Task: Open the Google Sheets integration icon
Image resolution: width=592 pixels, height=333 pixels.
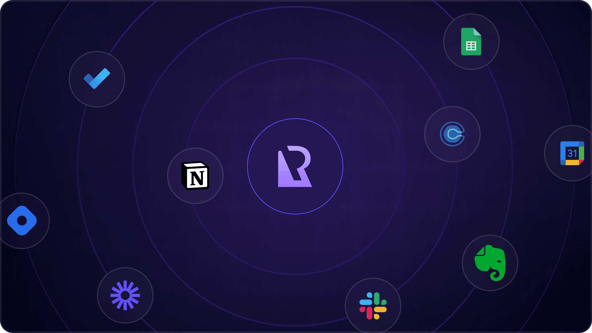Action: (471, 42)
